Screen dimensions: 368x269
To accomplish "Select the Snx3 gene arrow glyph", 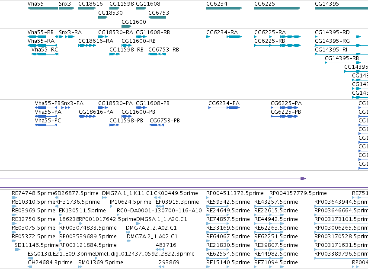I will point(67,8).
